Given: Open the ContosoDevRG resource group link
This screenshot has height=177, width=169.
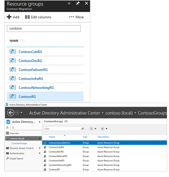Looking at the screenshot, I should (30, 61).
